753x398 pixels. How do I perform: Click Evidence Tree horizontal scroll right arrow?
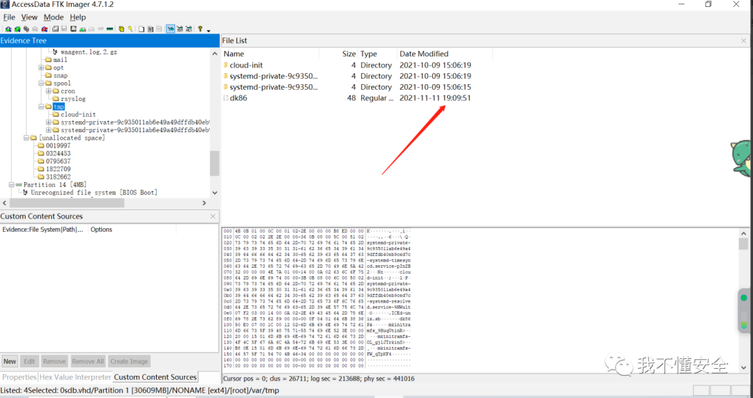point(204,203)
